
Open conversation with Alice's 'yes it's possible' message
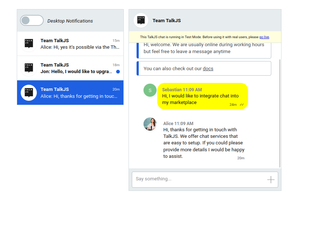(70, 44)
